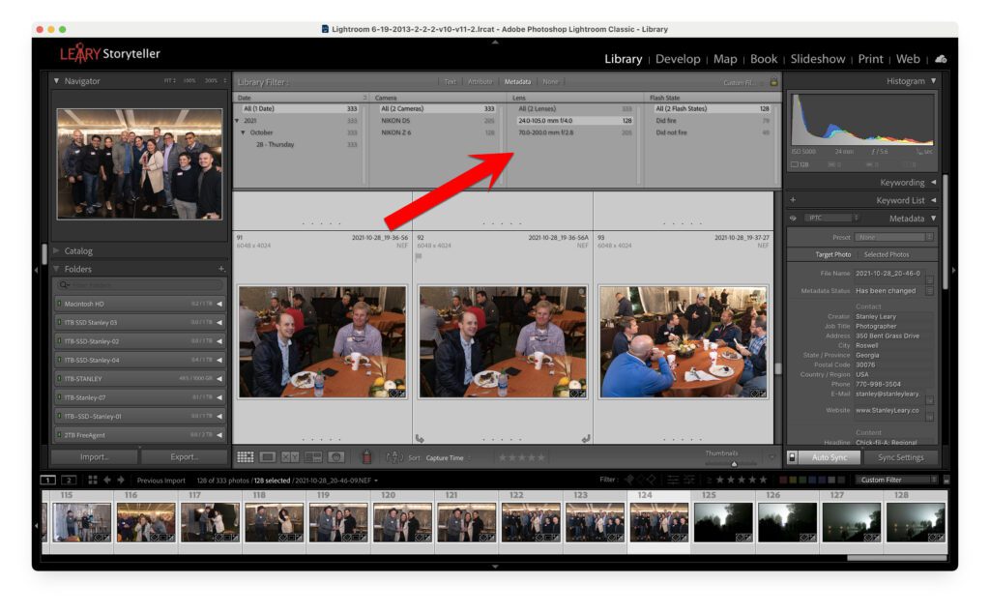Click flag icon on photo 92

tap(419, 257)
